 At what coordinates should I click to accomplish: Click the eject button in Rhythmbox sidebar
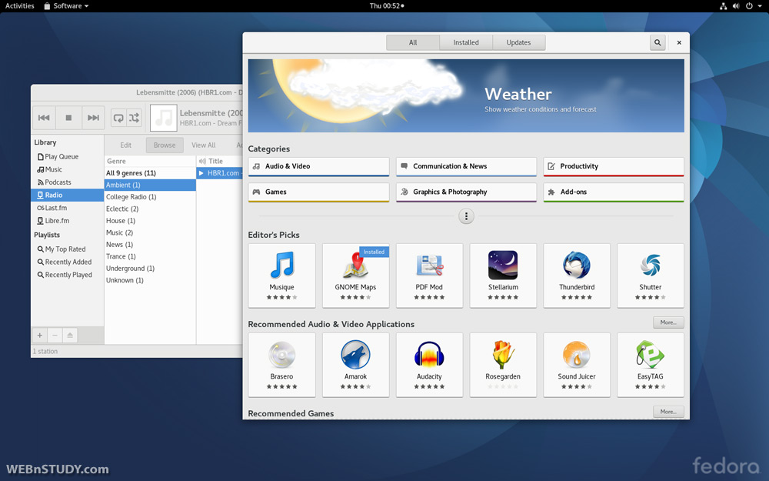(x=70, y=336)
